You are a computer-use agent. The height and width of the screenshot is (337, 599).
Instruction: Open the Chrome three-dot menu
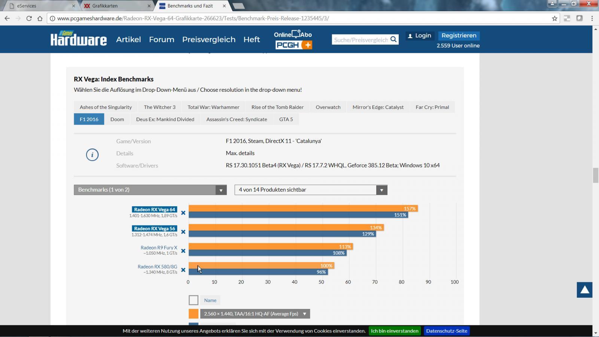pos(592,18)
